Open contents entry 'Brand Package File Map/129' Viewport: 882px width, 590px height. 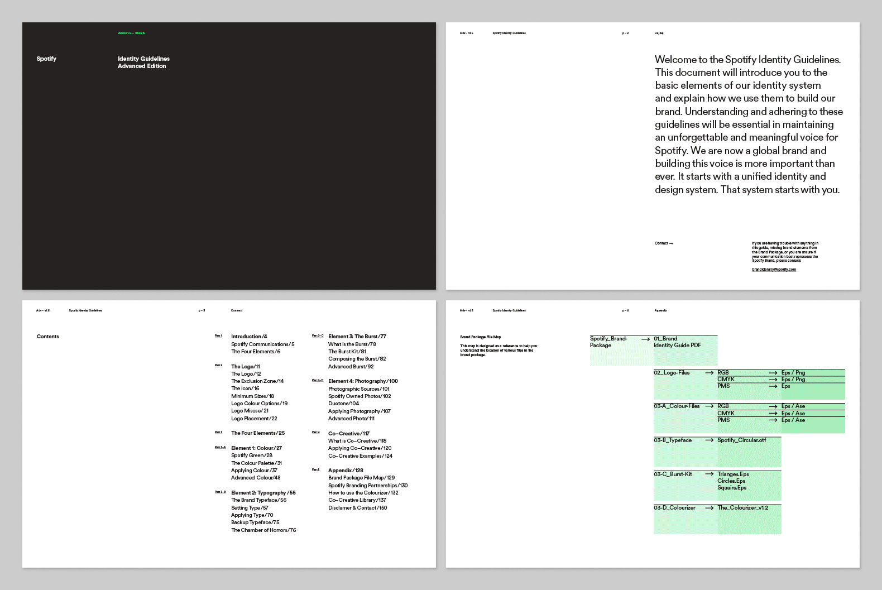pyautogui.click(x=362, y=478)
